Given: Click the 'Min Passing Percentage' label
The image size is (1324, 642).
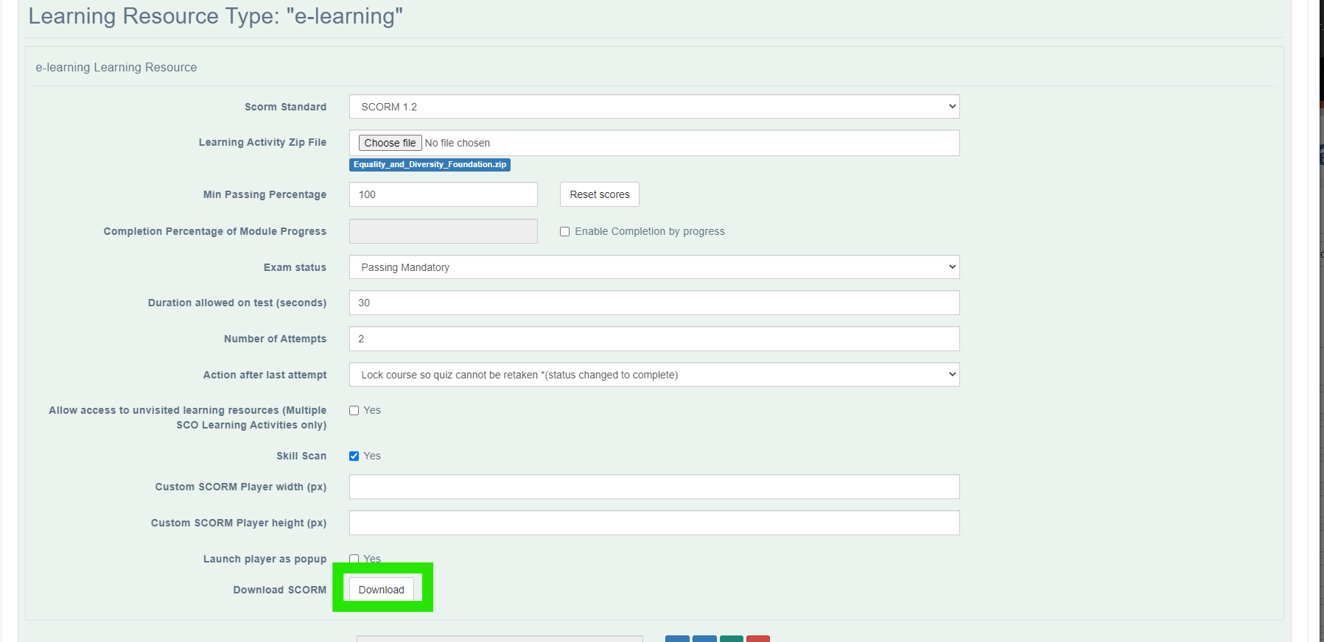Looking at the screenshot, I should coord(265,194).
